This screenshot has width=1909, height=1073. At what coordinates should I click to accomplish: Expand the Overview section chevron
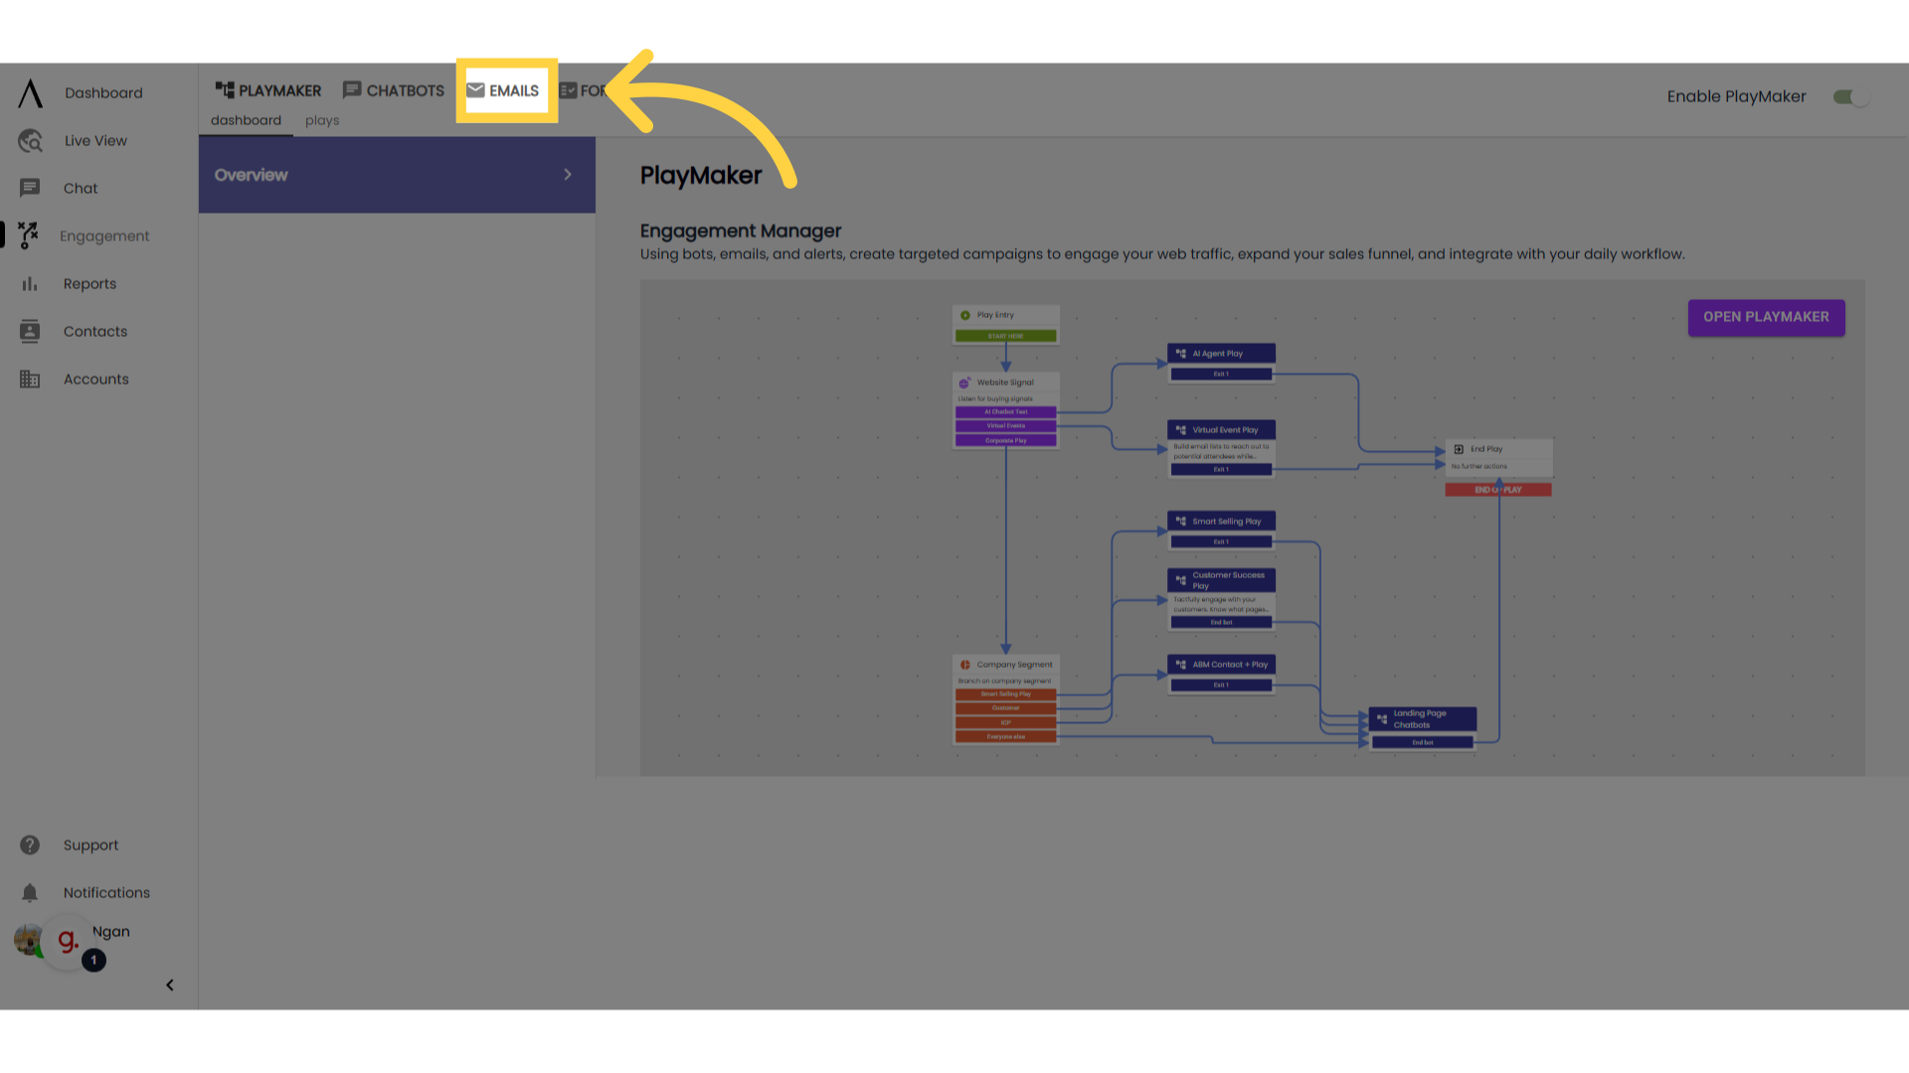tap(568, 174)
